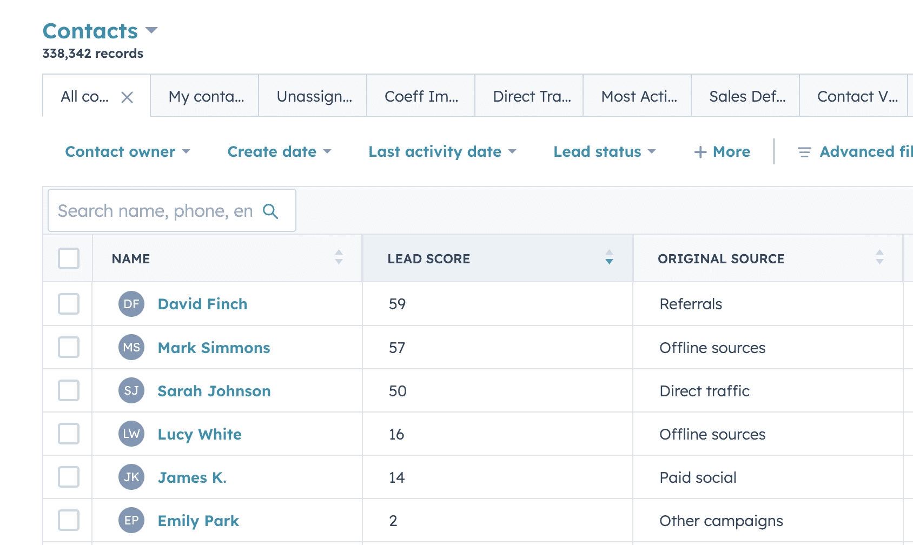Open the Contact owner filter

pos(128,151)
